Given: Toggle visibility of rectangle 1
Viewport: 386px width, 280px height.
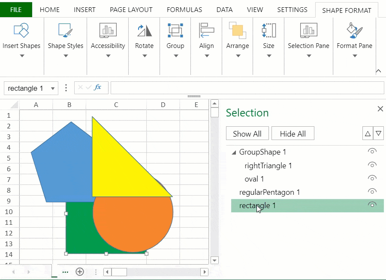Looking at the screenshot, I should pos(372,205).
